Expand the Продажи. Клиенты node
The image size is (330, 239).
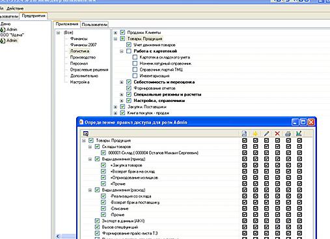[x=116, y=32]
